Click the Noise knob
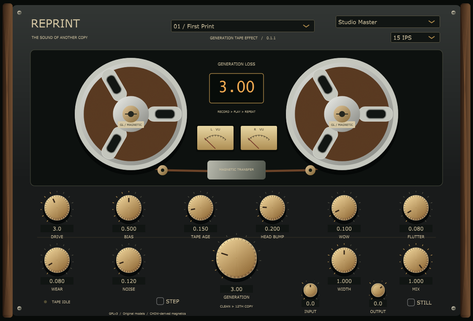This screenshot has width=473, height=321. pos(129,260)
